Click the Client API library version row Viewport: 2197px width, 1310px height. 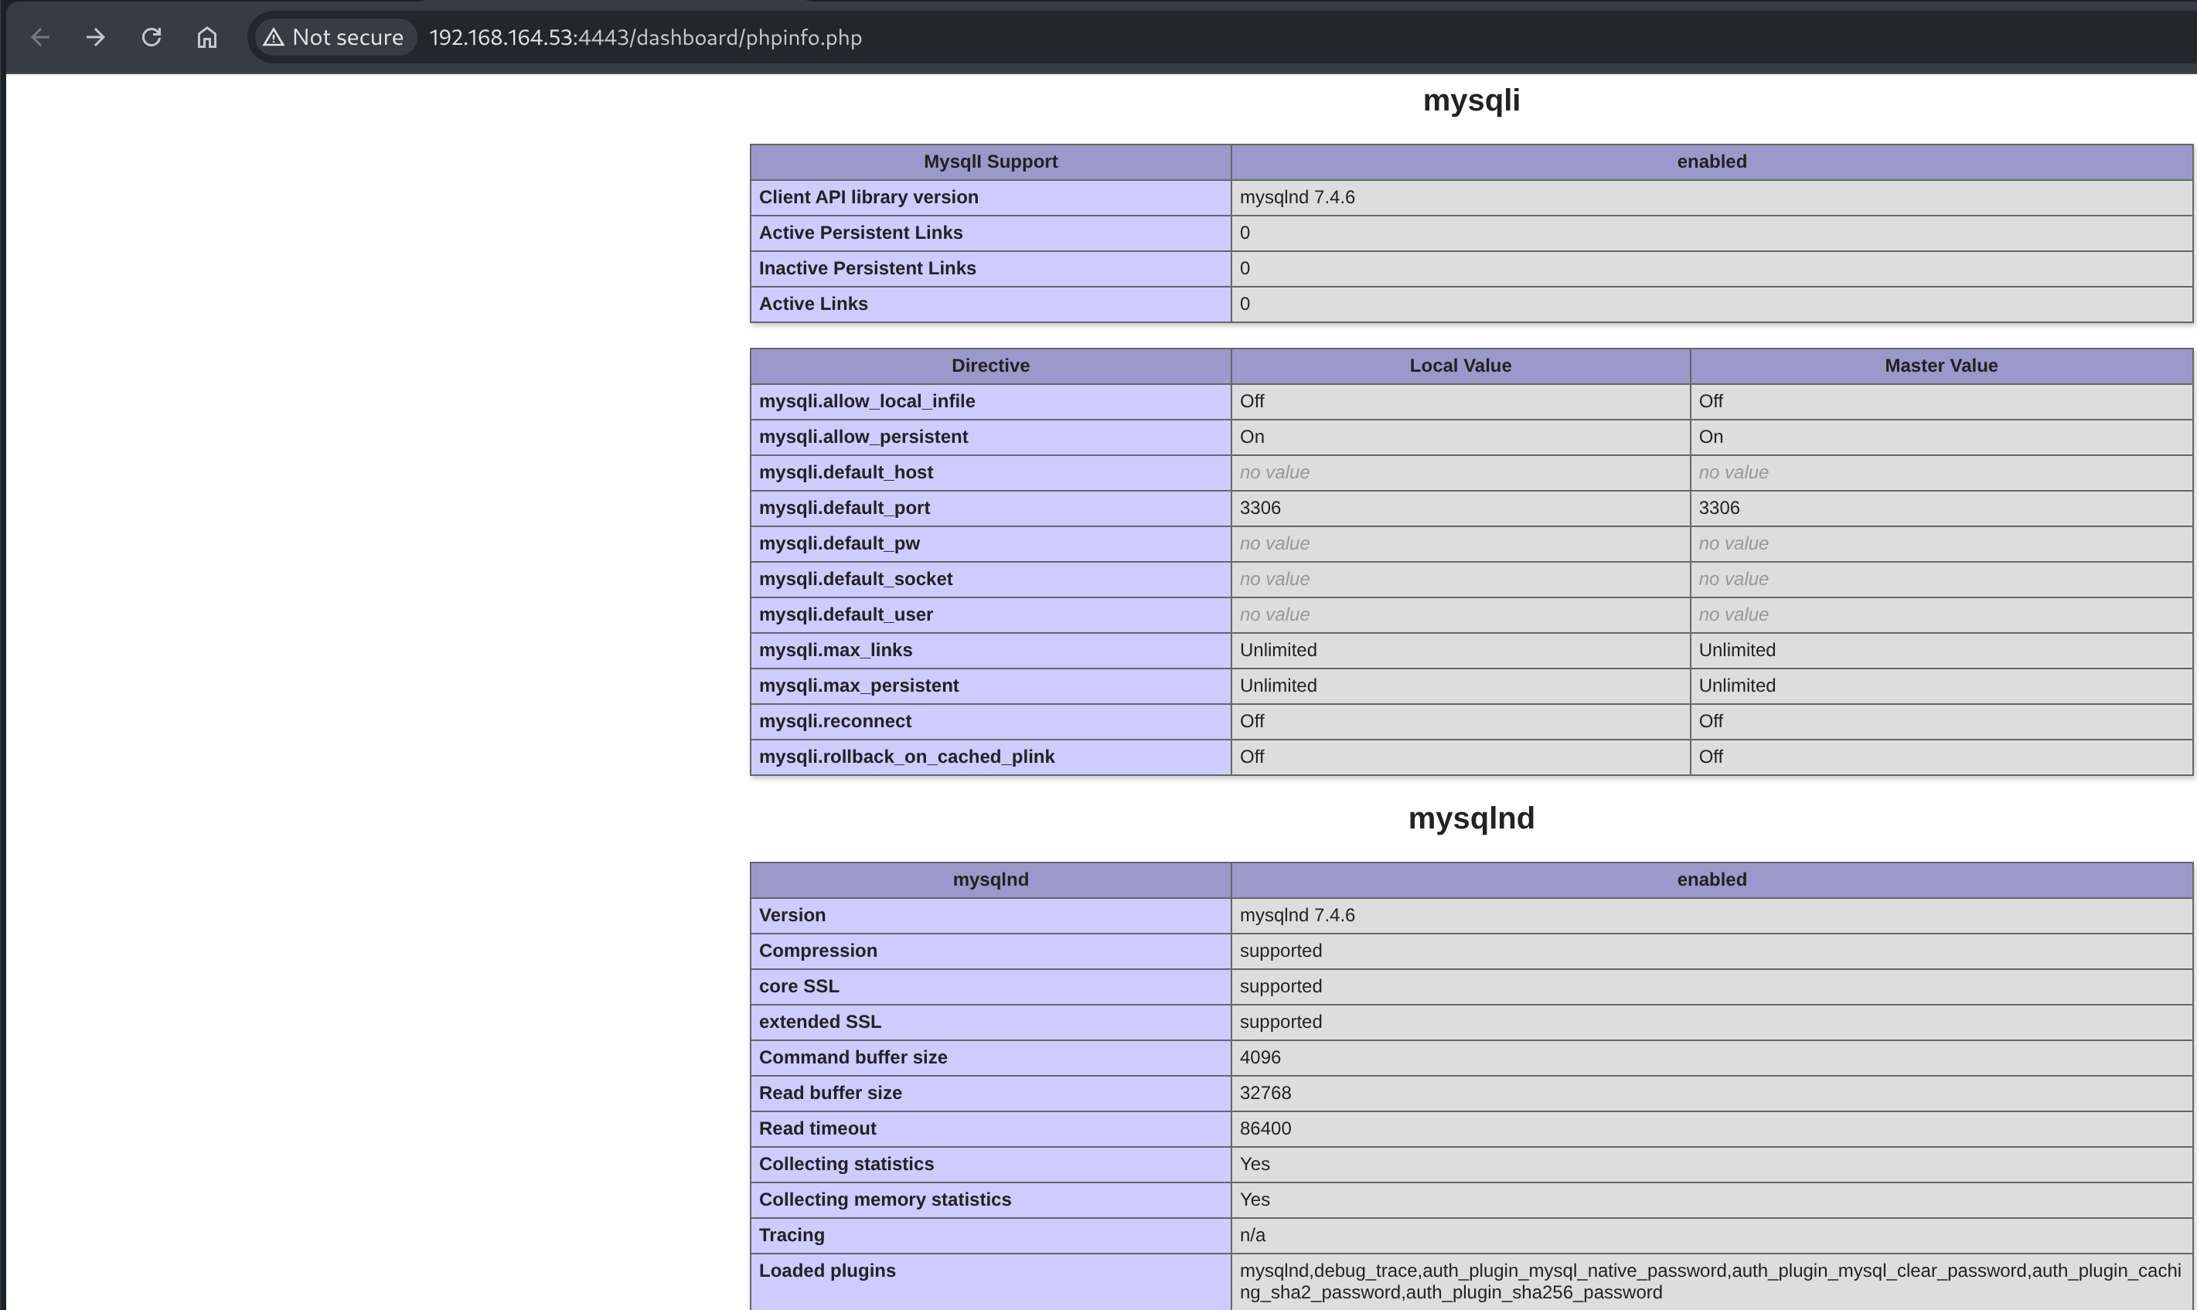(867, 197)
